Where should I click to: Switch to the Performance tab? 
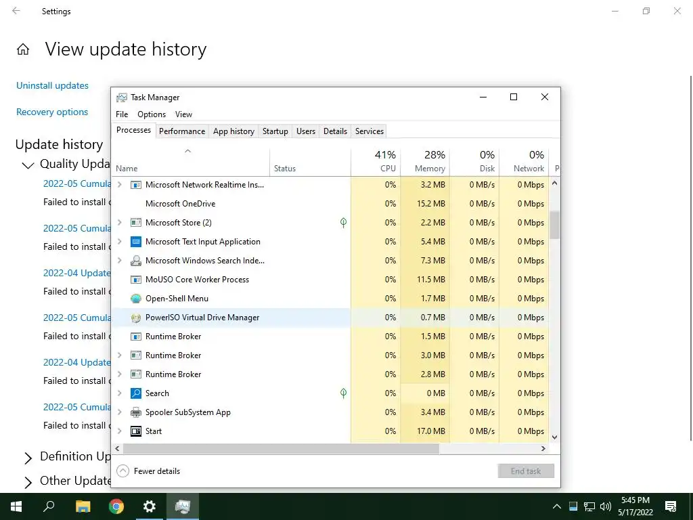click(x=182, y=131)
